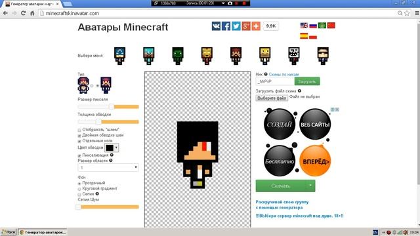Click the Загрузить button

307,81
